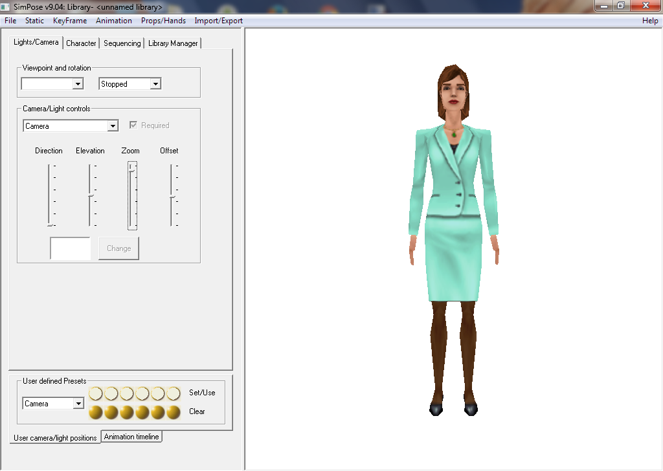Click the last Set/Use preset ball
This screenshot has width=663, height=471.
[174, 393]
